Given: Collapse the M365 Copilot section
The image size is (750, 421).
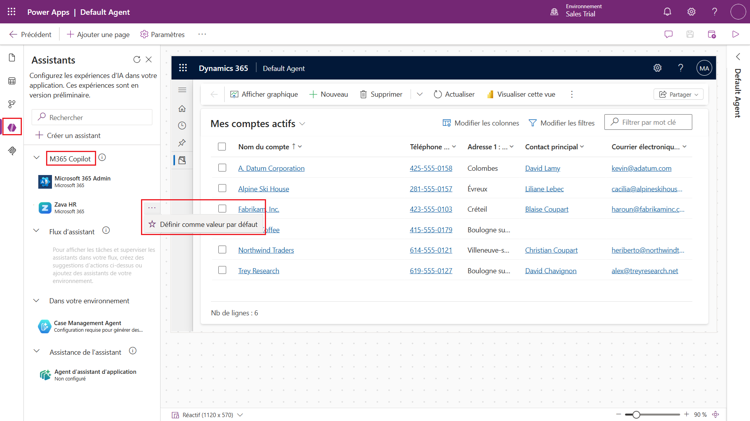Looking at the screenshot, I should click(37, 158).
